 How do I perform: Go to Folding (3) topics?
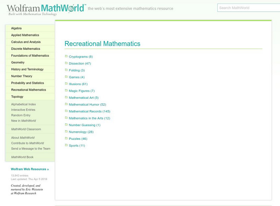pos(77,70)
